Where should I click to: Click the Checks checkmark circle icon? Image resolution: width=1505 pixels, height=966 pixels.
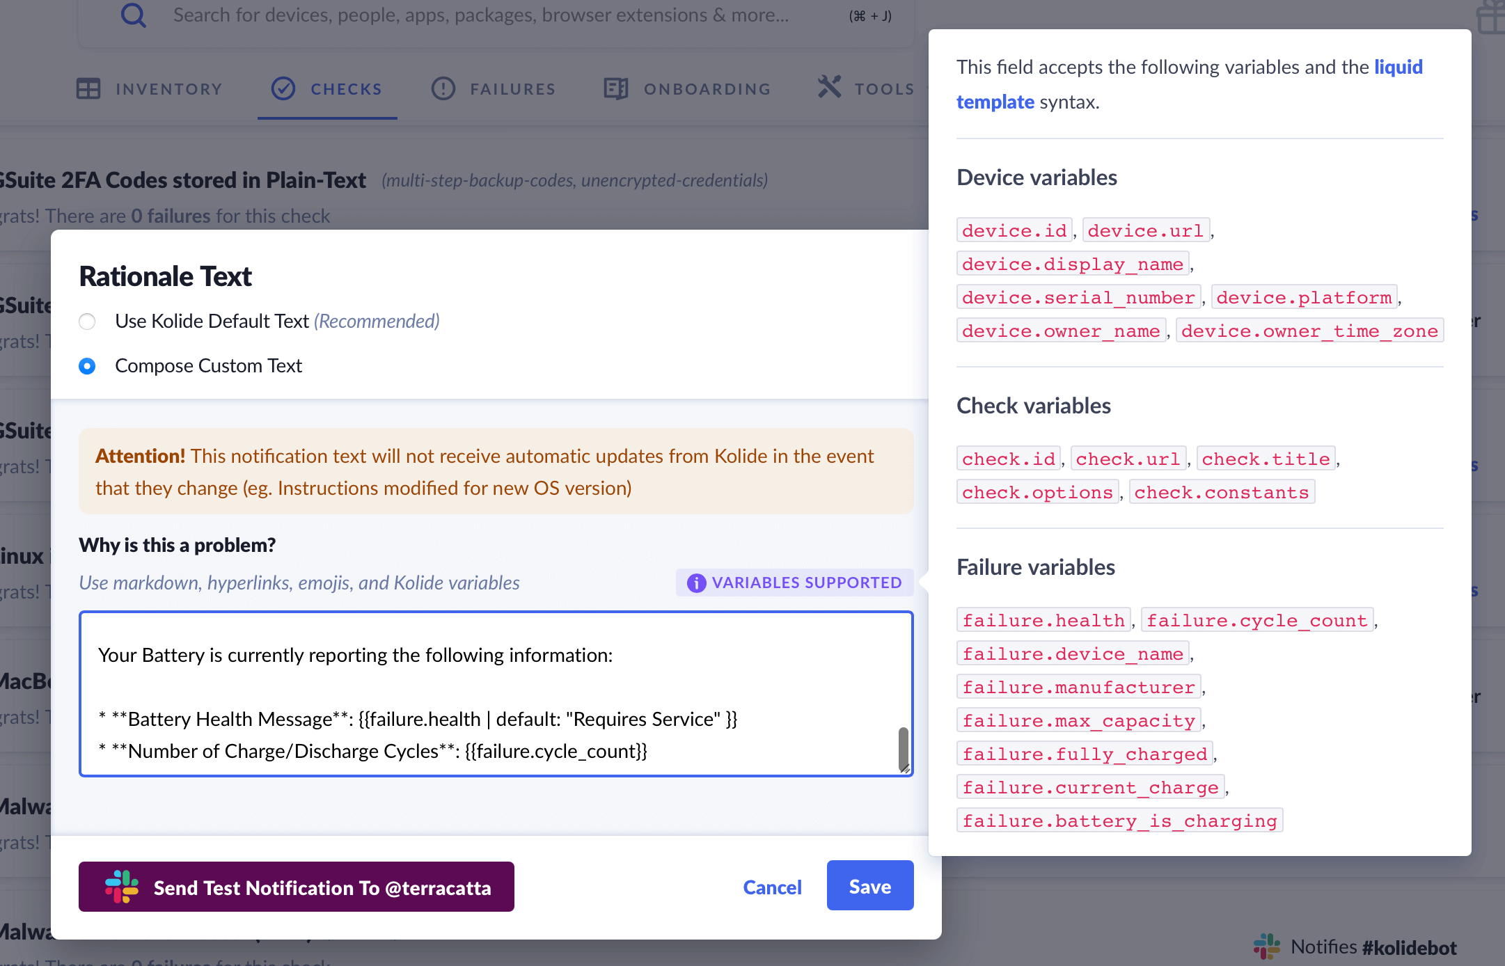(283, 89)
